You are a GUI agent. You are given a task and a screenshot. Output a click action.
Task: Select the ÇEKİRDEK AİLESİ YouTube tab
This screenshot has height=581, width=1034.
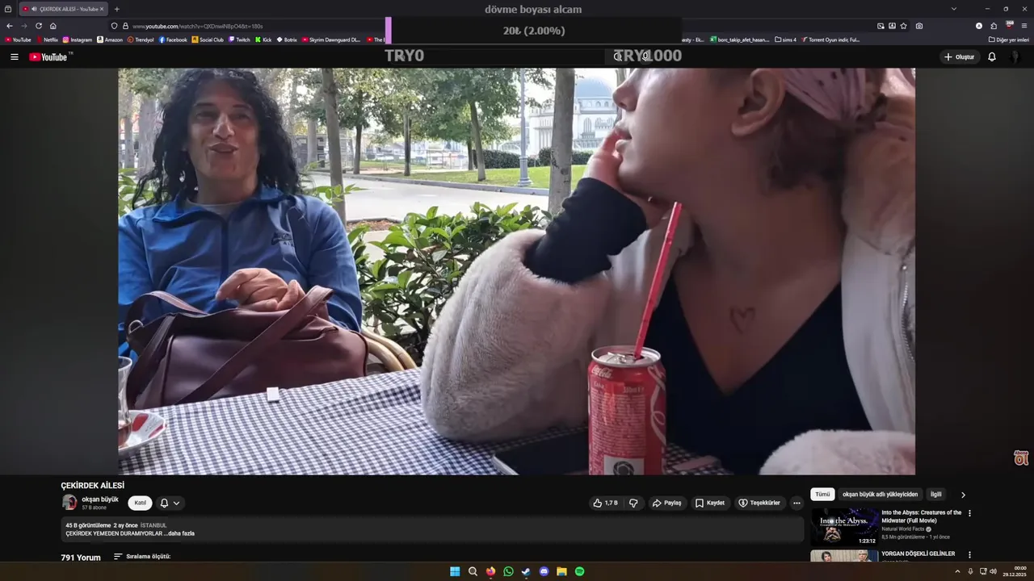click(x=62, y=9)
